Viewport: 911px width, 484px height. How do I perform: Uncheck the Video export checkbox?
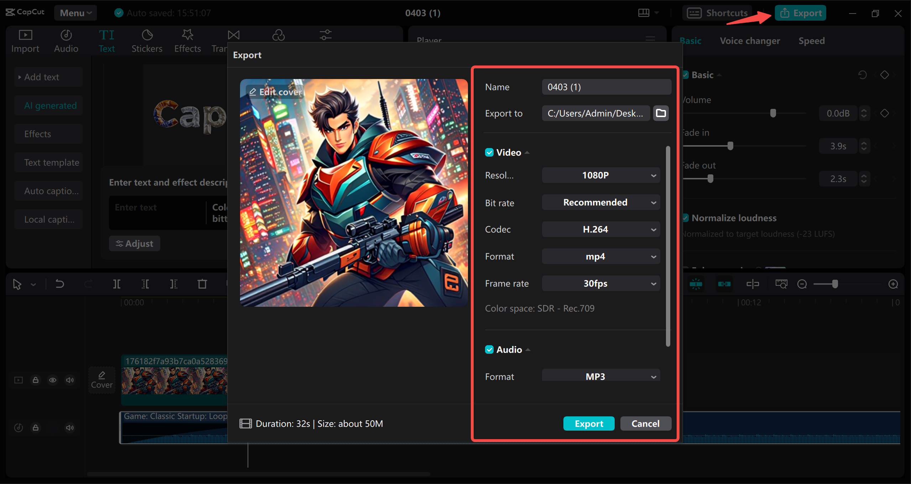[x=489, y=152]
